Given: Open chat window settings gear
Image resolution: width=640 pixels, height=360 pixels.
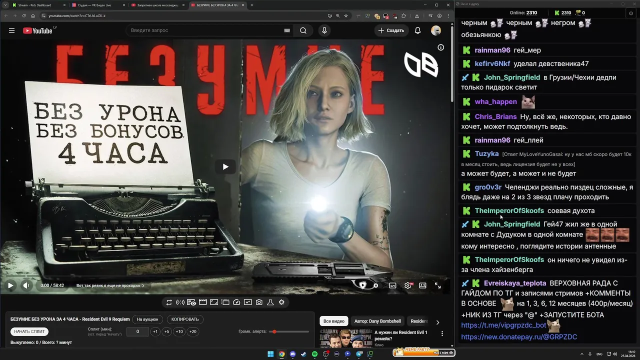Looking at the screenshot, I should click(631, 13).
